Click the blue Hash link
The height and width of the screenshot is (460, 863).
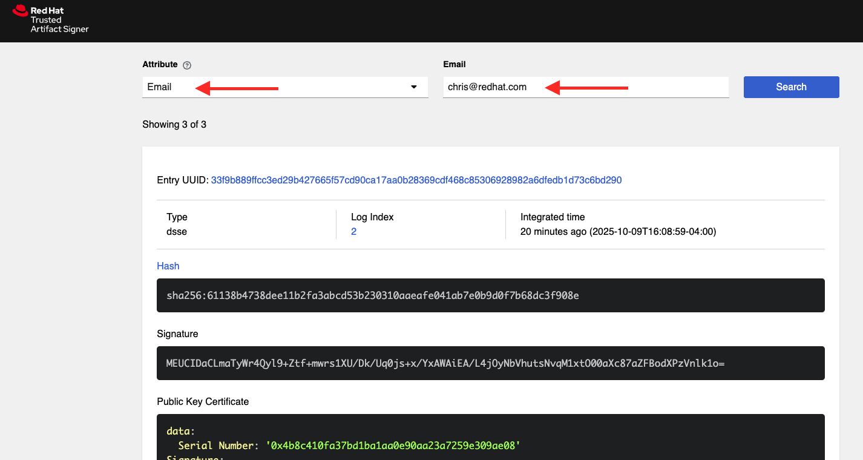(168, 266)
